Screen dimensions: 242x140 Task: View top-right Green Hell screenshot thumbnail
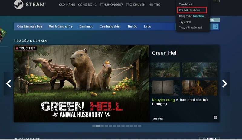click(200, 70)
